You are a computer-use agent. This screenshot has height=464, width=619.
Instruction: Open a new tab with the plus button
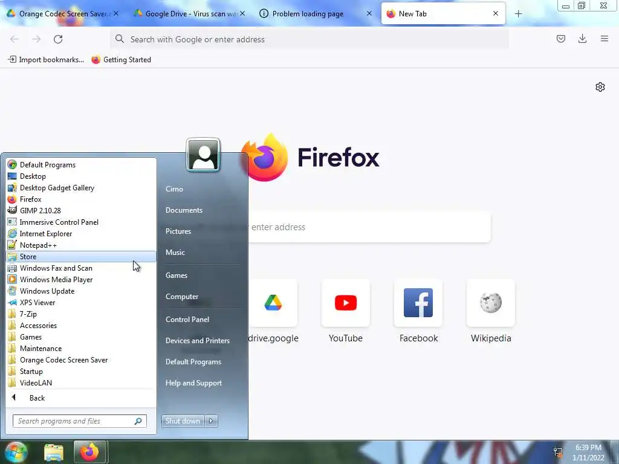tap(518, 14)
